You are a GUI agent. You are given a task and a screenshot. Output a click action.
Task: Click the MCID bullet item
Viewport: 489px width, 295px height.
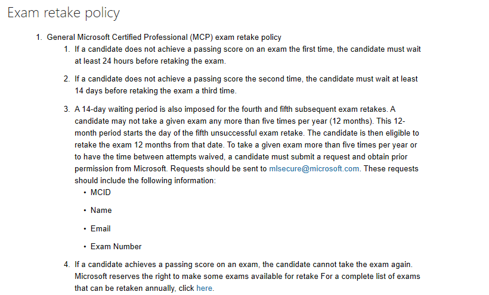pyautogui.click(x=100, y=192)
